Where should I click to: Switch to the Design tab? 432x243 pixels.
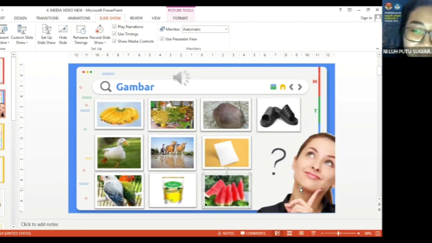click(x=20, y=18)
